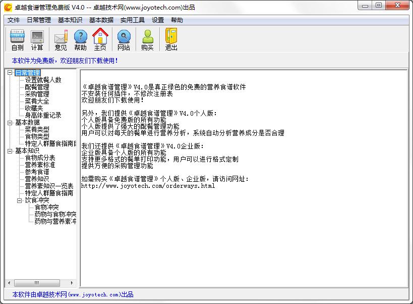Open the 实用工具 menu
Image resolution: width=413 pixels, height=304 pixels.
tap(132, 20)
